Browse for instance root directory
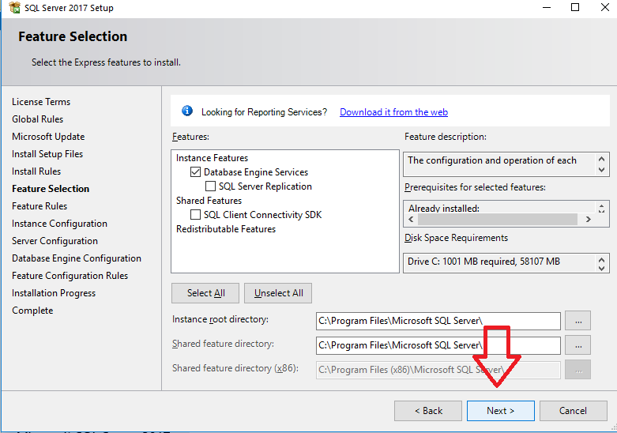The height and width of the screenshot is (433, 617). pyautogui.click(x=579, y=320)
